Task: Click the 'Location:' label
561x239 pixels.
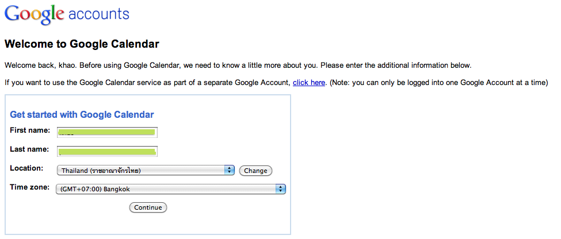Action: pyautogui.click(x=26, y=168)
